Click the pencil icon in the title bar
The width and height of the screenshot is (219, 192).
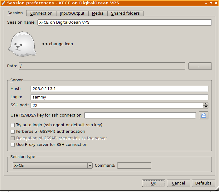pyautogui.click(x=3, y=3)
